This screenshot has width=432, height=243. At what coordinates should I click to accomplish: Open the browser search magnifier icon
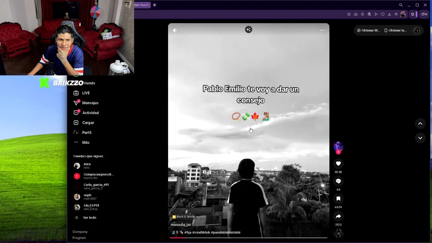[401, 5]
